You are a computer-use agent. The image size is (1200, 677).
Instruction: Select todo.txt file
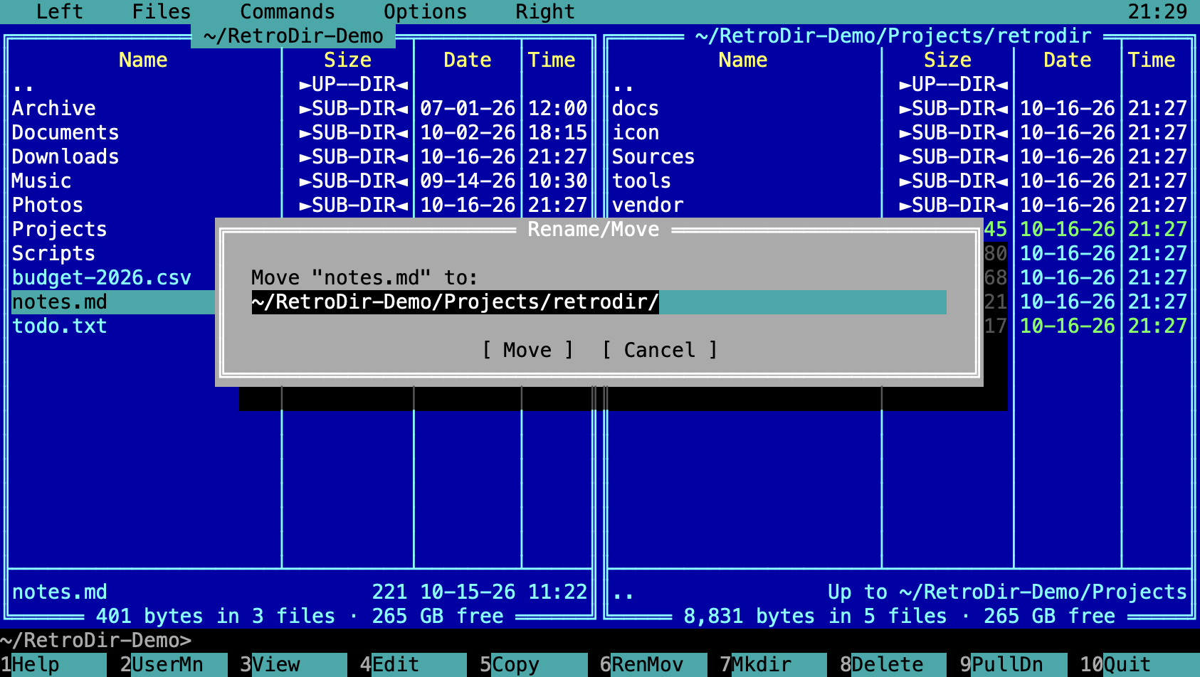pyautogui.click(x=113, y=326)
